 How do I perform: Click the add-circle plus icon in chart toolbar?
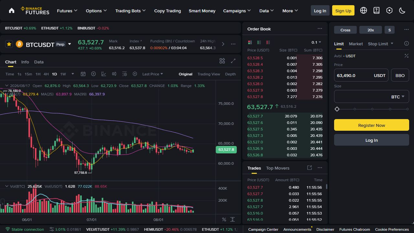point(93,74)
